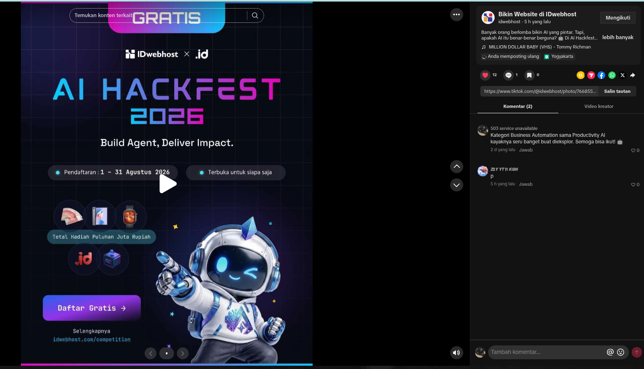The width and height of the screenshot is (644, 369).
Task: Open the MILLION DOLLAR BABY sound link
Action: tap(540, 47)
